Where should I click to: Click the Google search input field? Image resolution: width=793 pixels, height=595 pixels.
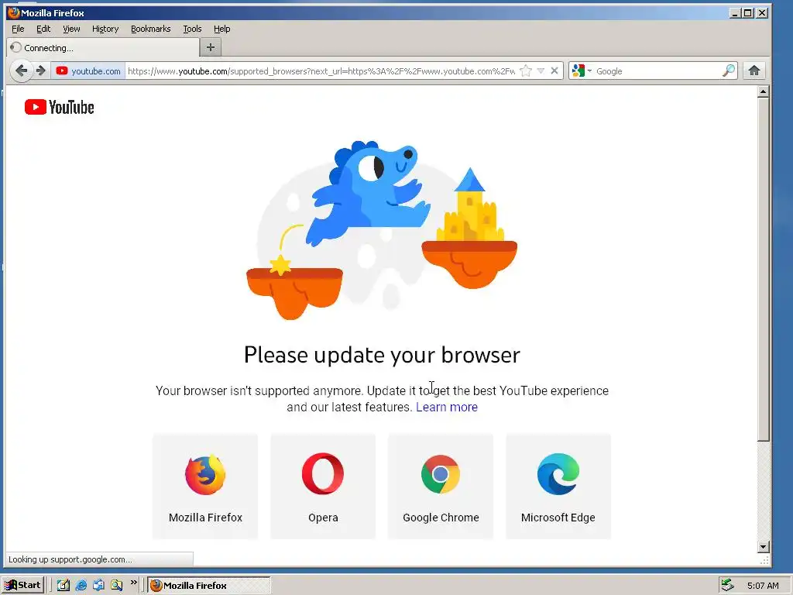pyautogui.click(x=657, y=71)
